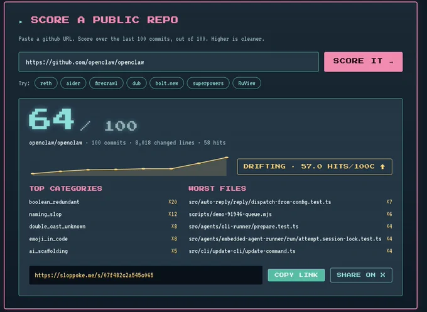Click the double_cast_unknown category row
The width and height of the screenshot is (427, 312).
[103, 227]
